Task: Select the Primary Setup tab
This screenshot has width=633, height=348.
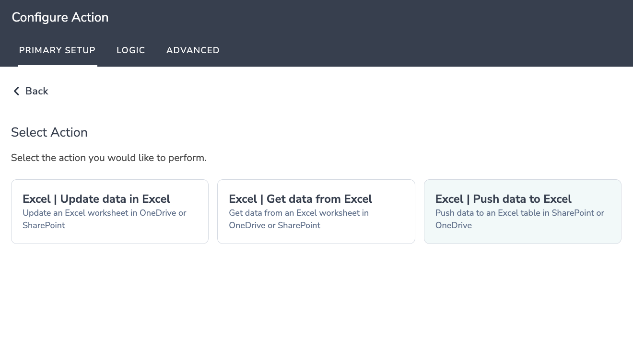Action: 57,50
